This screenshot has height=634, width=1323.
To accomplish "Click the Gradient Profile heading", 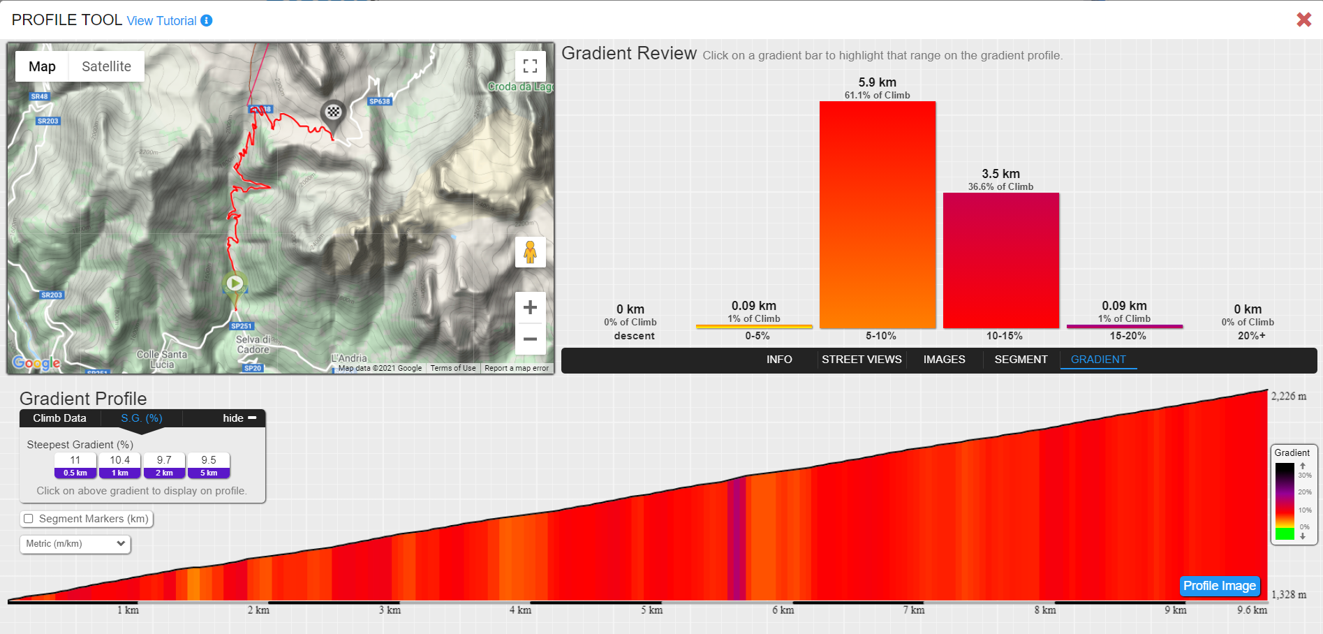I will click(x=83, y=399).
